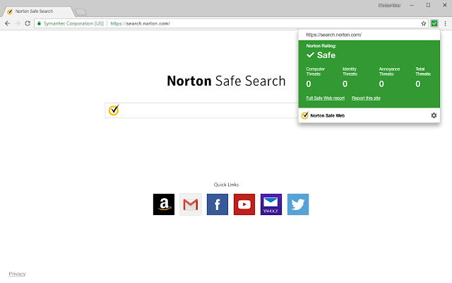Click the Full Safe Web report link
The width and height of the screenshot is (452, 283).
click(x=325, y=98)
